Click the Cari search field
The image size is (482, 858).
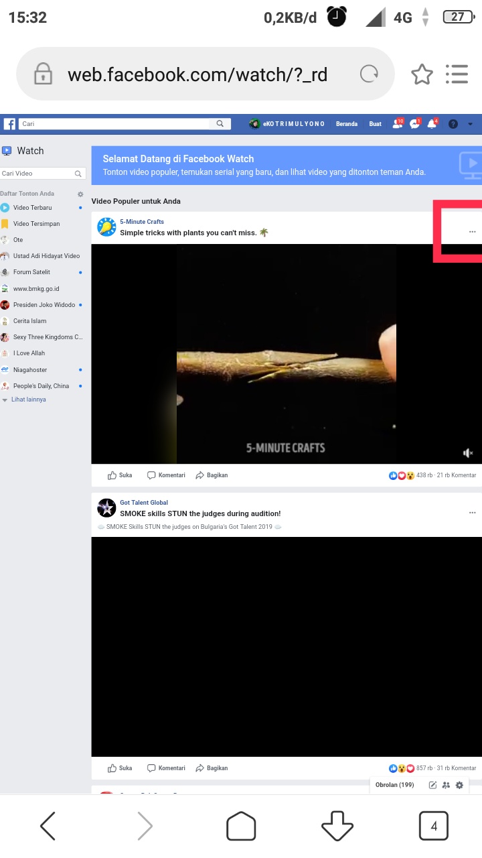(114, 124)
